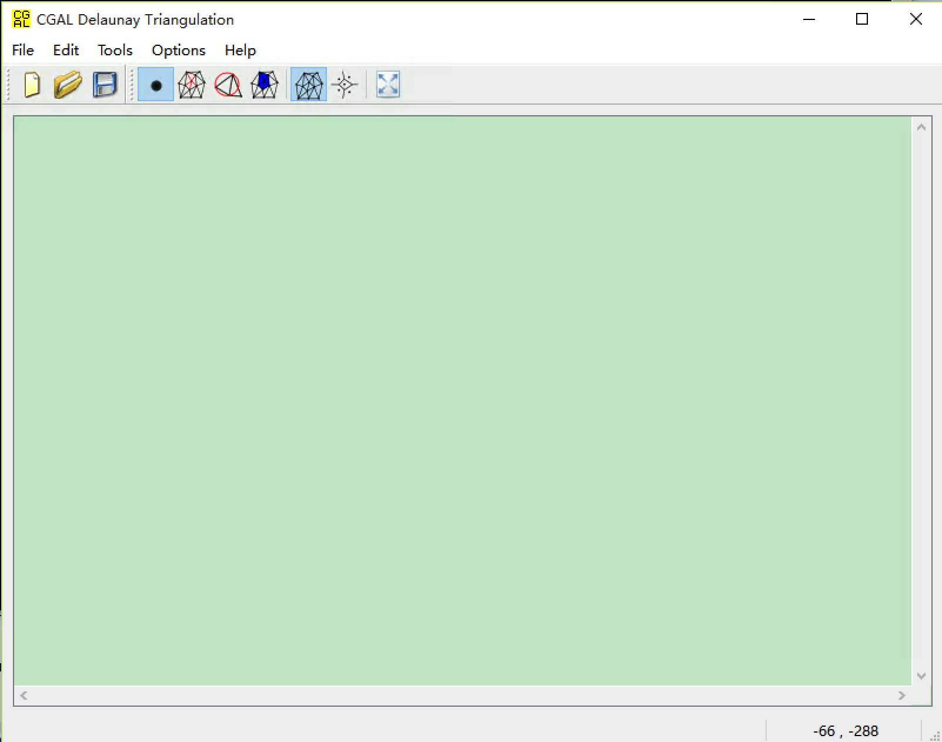Toggle the Insert Point tool
This screenshot has height=742, width=942.
point(156,85)
